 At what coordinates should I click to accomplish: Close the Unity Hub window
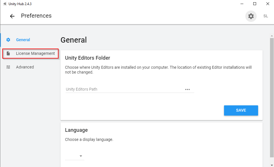(268, 4)
